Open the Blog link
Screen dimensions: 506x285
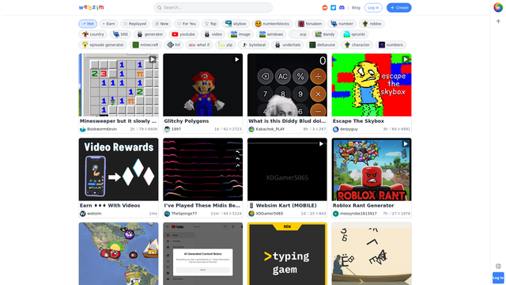pos(356,8)
